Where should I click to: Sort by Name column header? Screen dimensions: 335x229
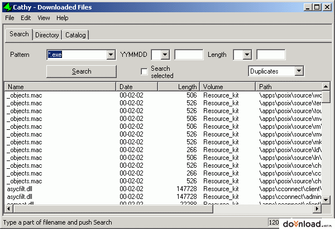coord(60,87)
